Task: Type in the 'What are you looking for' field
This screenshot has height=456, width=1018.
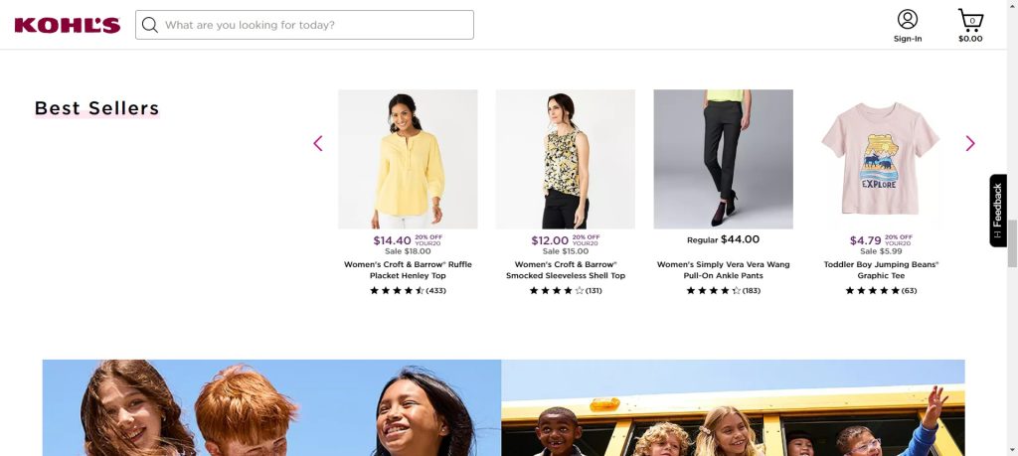Action: pos(313,25)
